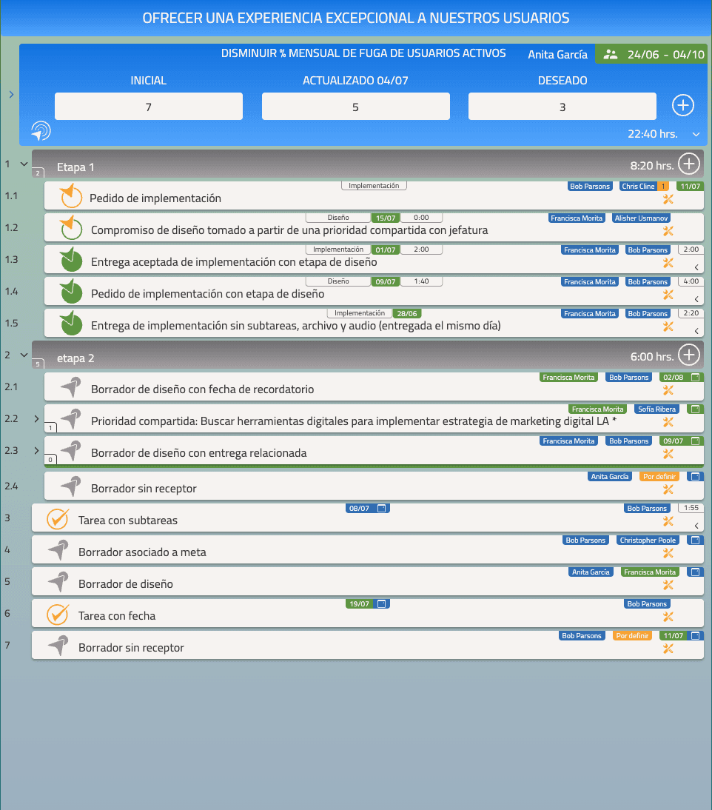Click the 08/07 date badge on Tarea con subtareas
The width and height of the screenshot is (712, 810).
[360, 509]
